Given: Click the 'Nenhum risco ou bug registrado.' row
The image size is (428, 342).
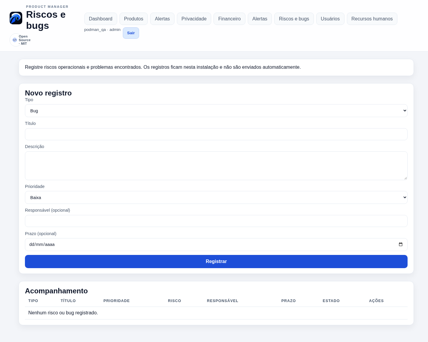Looking at the screenshot, I should [216, 313].
